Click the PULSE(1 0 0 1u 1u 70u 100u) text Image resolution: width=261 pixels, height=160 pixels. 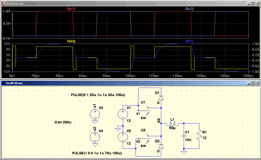coord(97,153)
